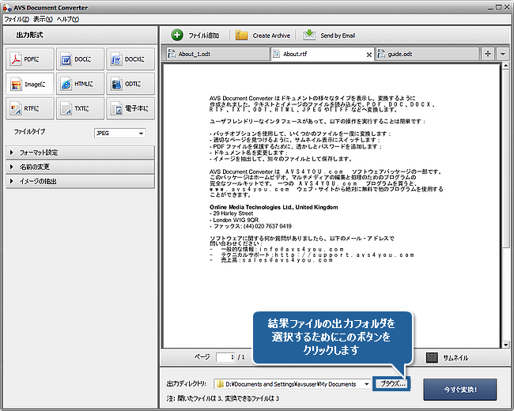The width and height of the screenshot is (514, 411).
Task: Click the green add file plus icon
Action: pos(177,35)
